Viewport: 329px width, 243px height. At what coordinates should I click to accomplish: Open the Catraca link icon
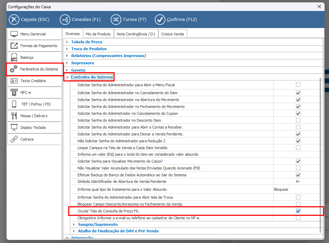pyautogui.click(x=14, y=139)
